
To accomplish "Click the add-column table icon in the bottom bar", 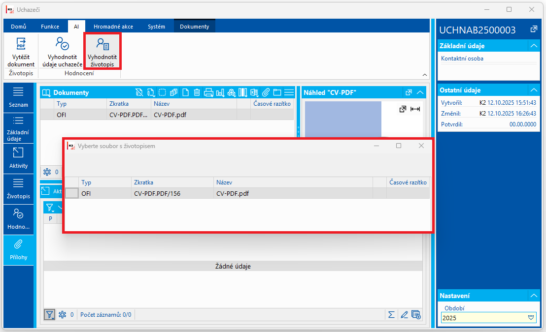I will point(416,315).
